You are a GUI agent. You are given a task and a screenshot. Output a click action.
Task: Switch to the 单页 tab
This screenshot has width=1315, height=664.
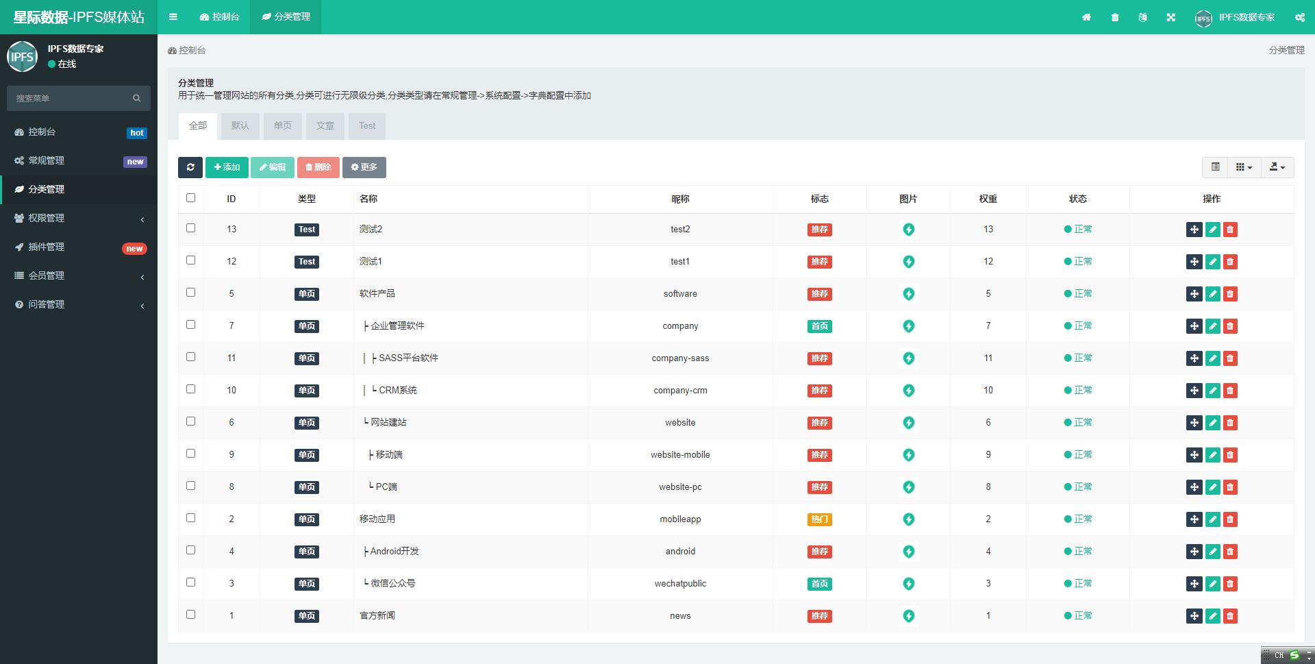coord(283,126)
